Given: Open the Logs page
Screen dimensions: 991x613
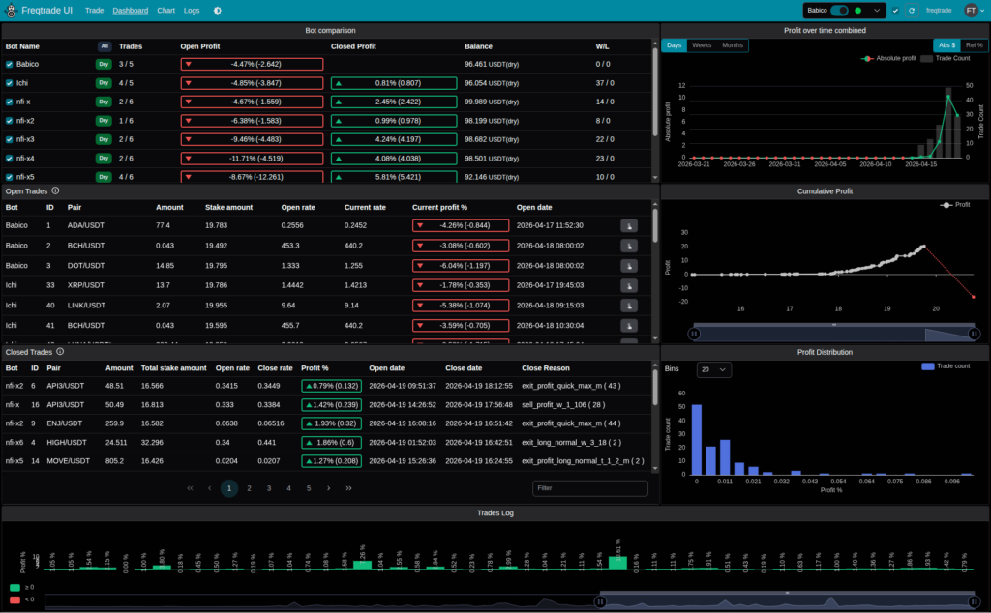Looking at the screenshot, I should coord(192,11).
